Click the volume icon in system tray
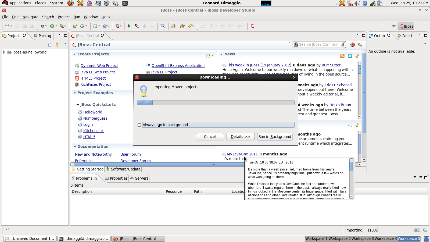This screenshot has height=242, width=430. pos(357,3)
